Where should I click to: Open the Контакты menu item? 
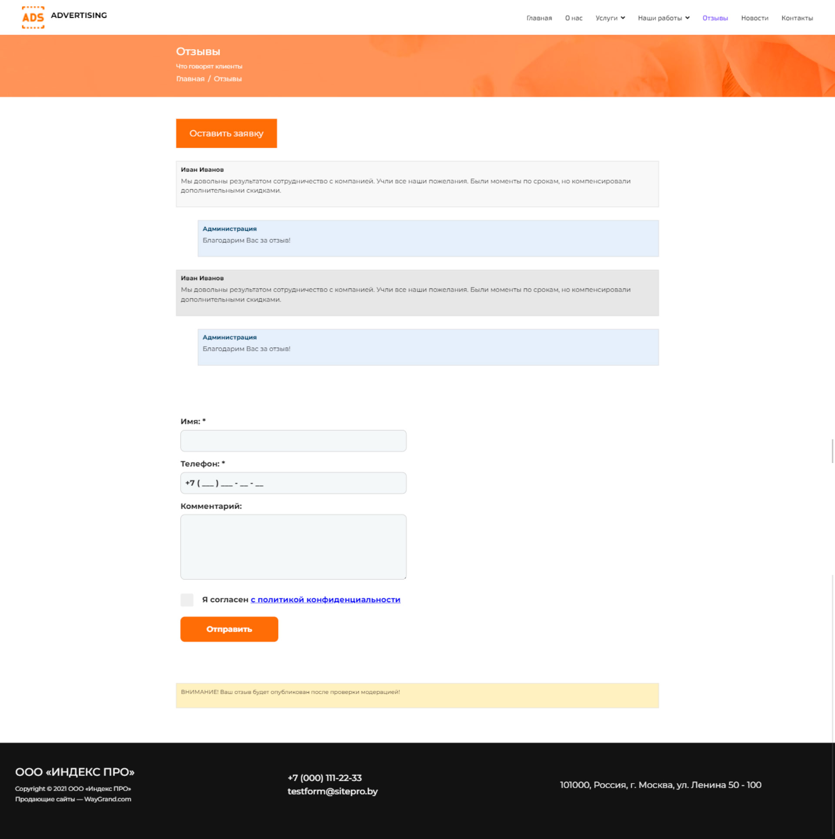click(x=797, y=18)
